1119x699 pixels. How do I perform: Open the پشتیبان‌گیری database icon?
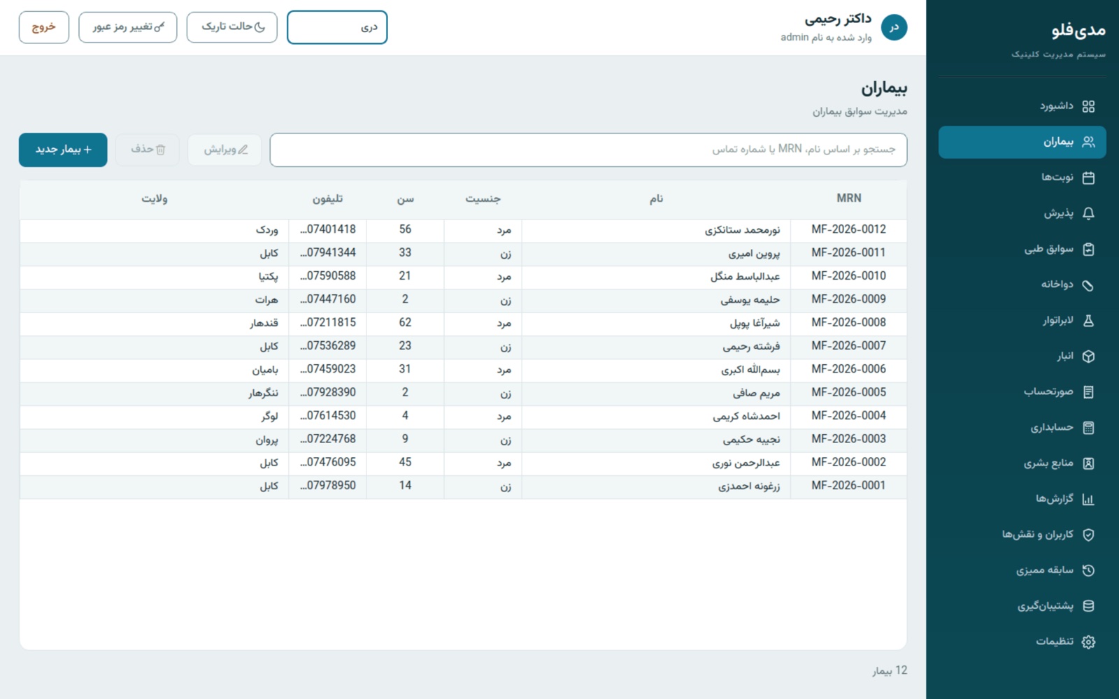(x=1088, y=605)
